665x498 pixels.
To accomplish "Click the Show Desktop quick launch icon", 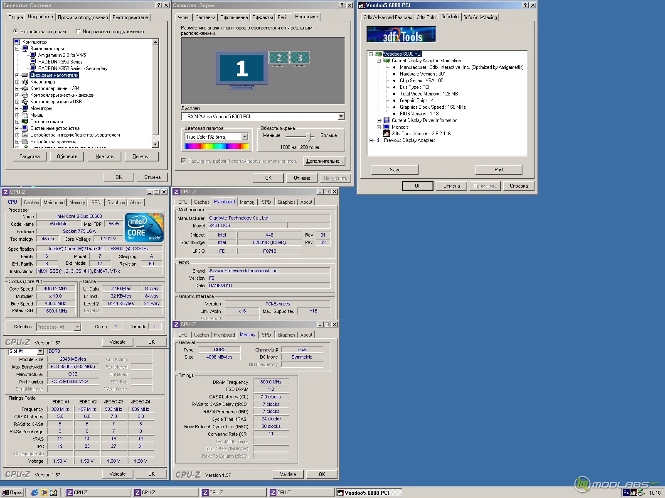I will [54, 493].
